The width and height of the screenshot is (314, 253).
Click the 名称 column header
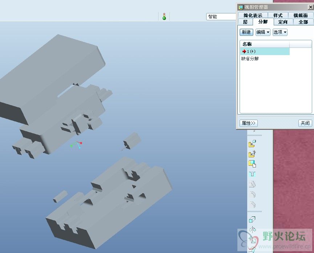click(265, 44)
